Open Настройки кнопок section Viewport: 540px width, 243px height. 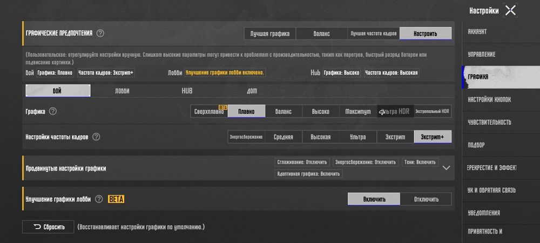(x=501, y=99)
